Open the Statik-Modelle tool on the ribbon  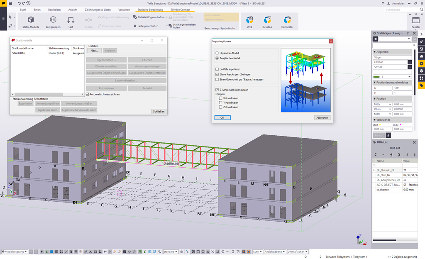pos(30,21)
